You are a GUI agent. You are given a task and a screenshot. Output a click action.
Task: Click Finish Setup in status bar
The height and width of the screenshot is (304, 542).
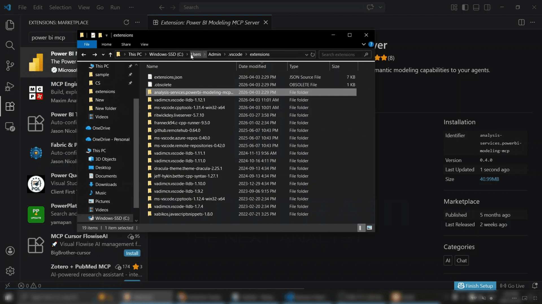click(475, 286)
